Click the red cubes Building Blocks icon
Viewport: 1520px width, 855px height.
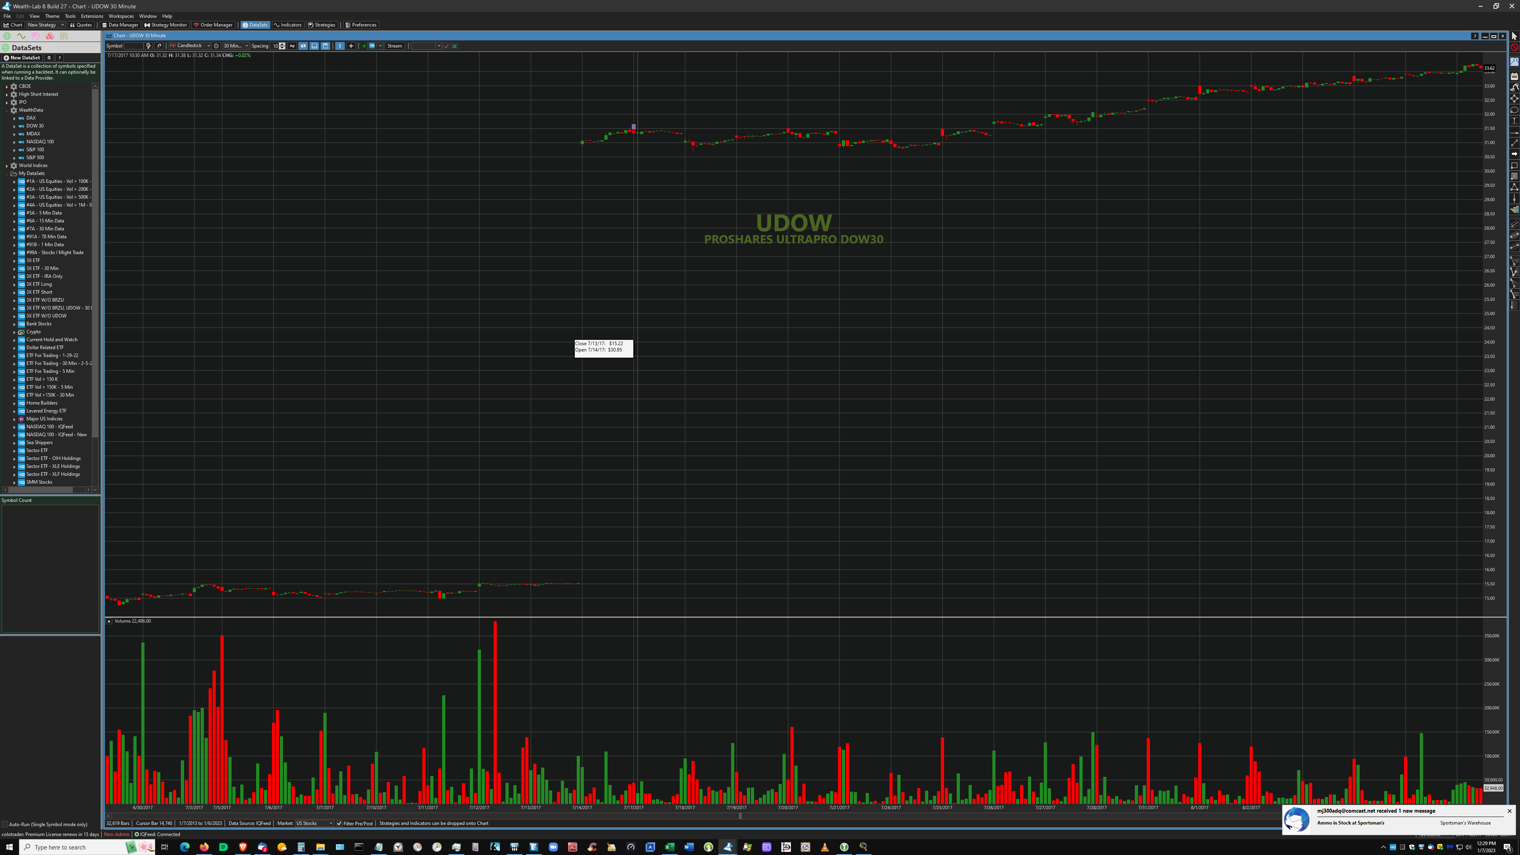49,36
